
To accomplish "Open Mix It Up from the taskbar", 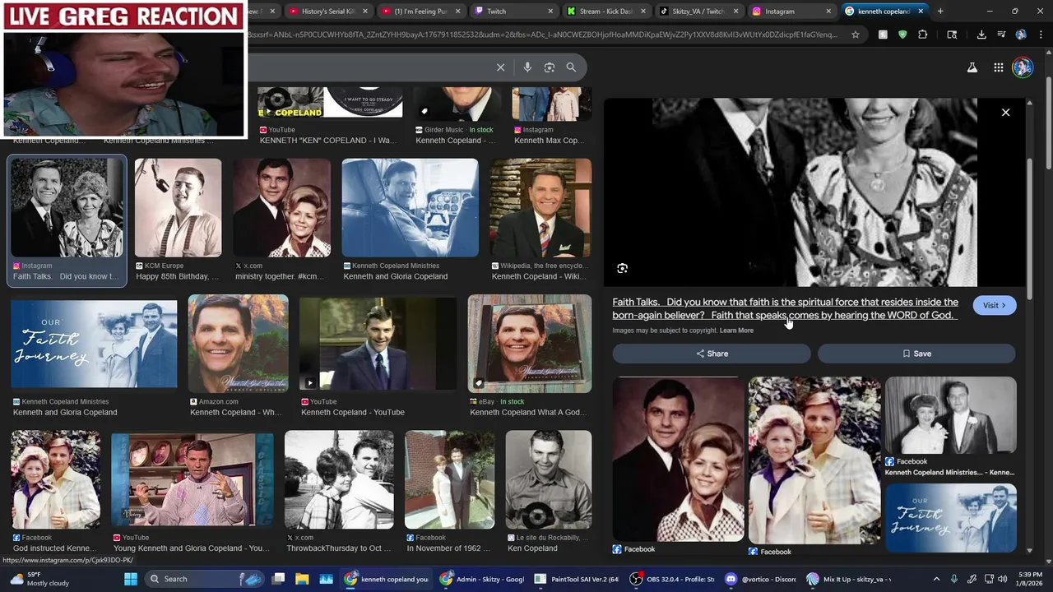I will (x=849, y=579).
